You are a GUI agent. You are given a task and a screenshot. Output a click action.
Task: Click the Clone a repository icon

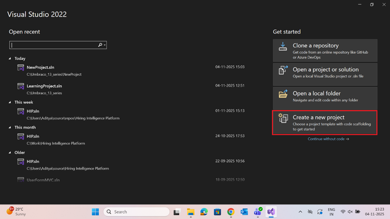[x=283, y=46]
